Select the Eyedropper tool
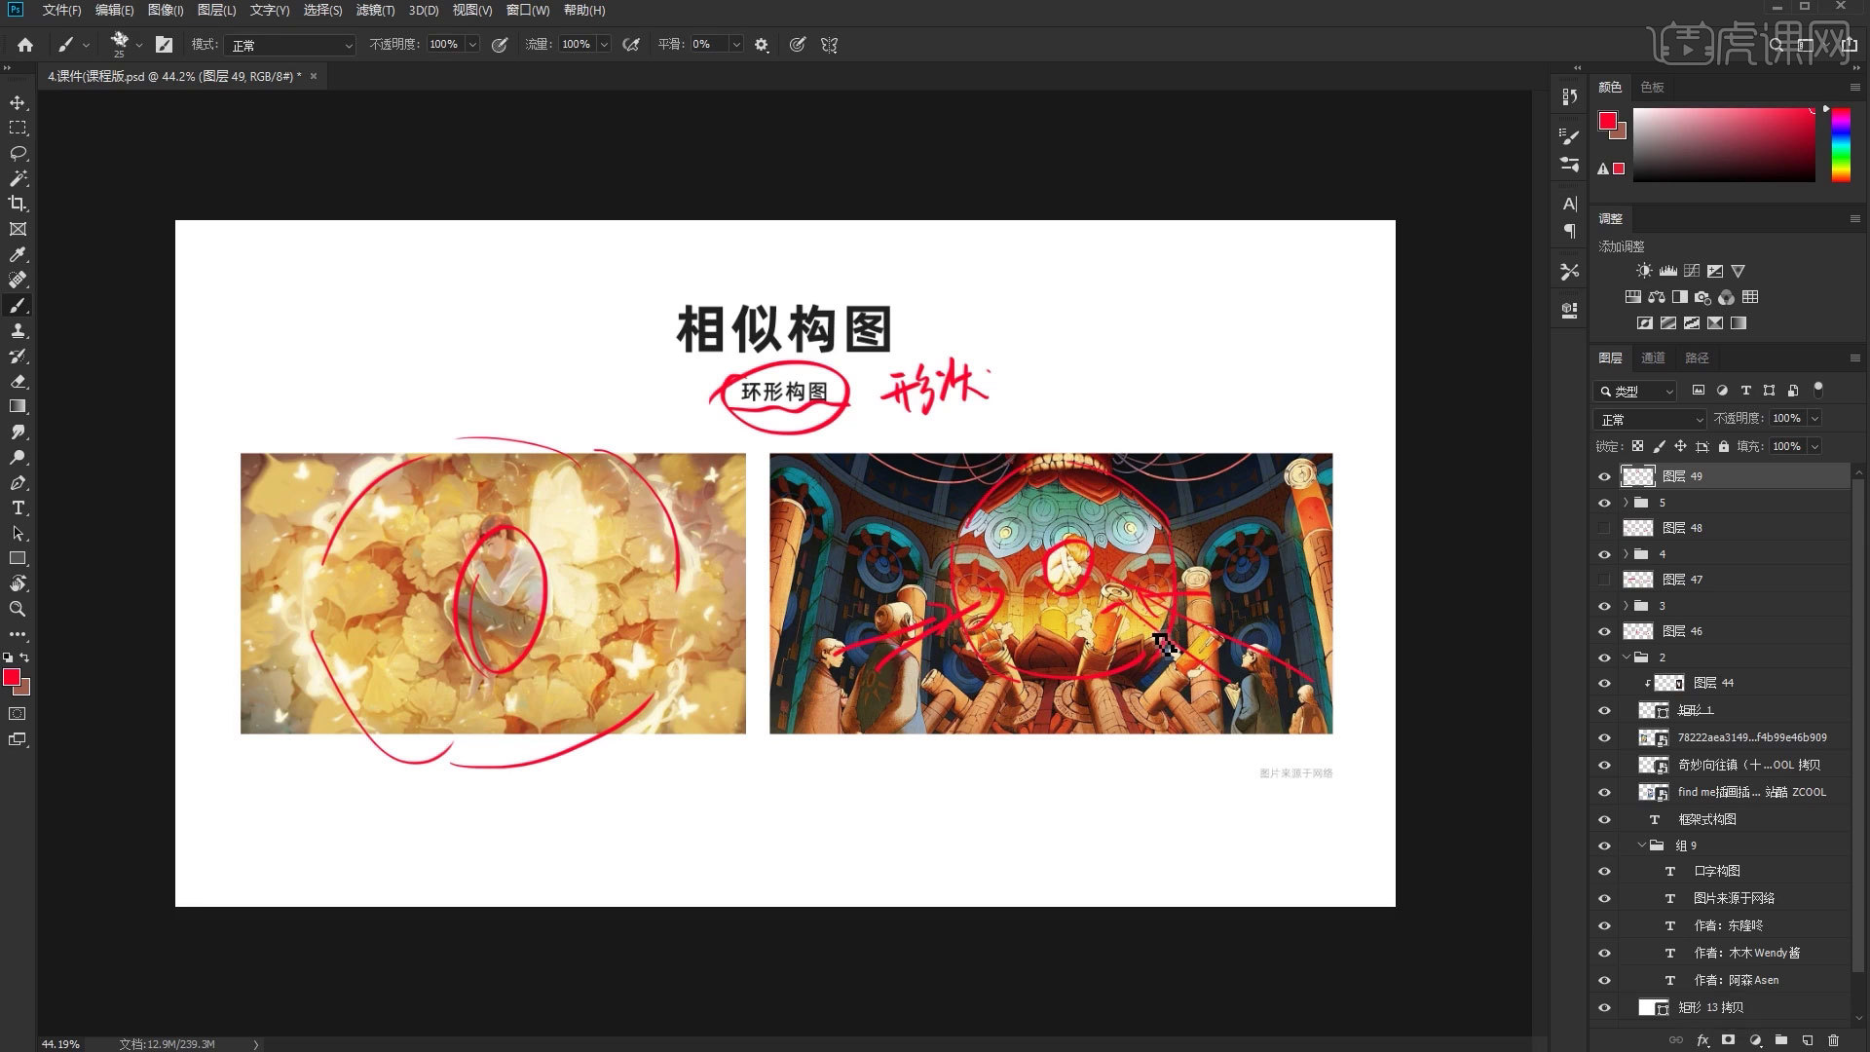The image size is (1870, 1052). coord(17,254)
